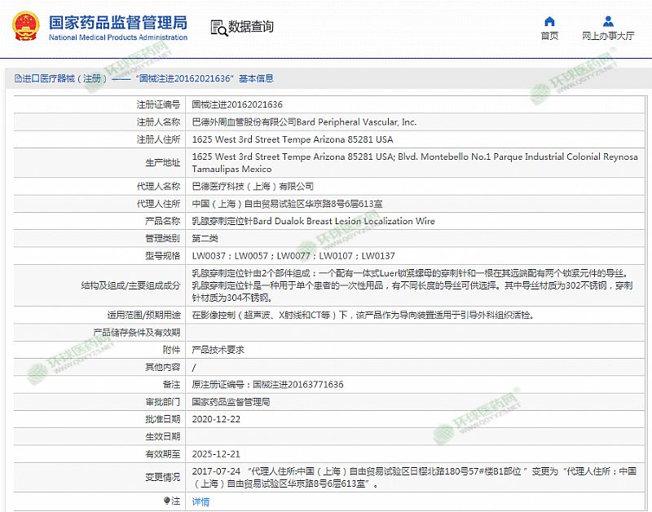Click the 国家药品监督管理局 site title
This screenshot has width=652, height=512.
(x=118, y=22)
